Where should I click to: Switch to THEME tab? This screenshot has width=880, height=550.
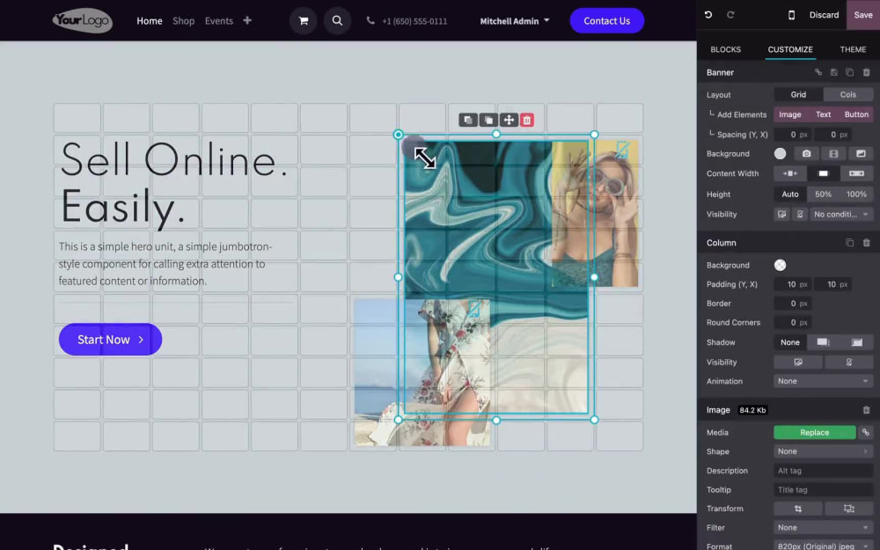point(853,49)
